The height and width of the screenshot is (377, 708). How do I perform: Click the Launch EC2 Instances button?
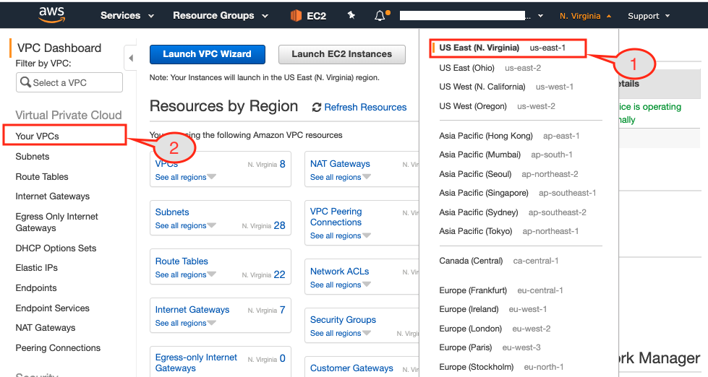pos(342,54)
